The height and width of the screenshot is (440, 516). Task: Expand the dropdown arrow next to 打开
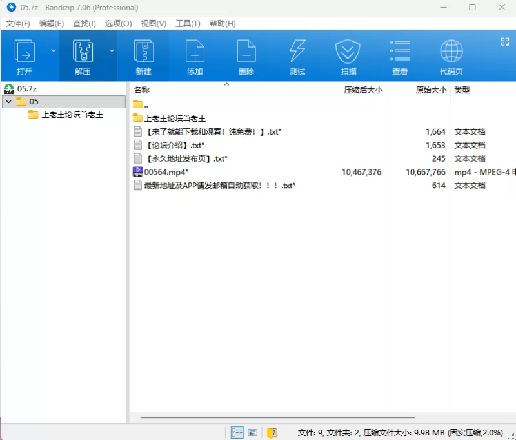click(54, 51)
